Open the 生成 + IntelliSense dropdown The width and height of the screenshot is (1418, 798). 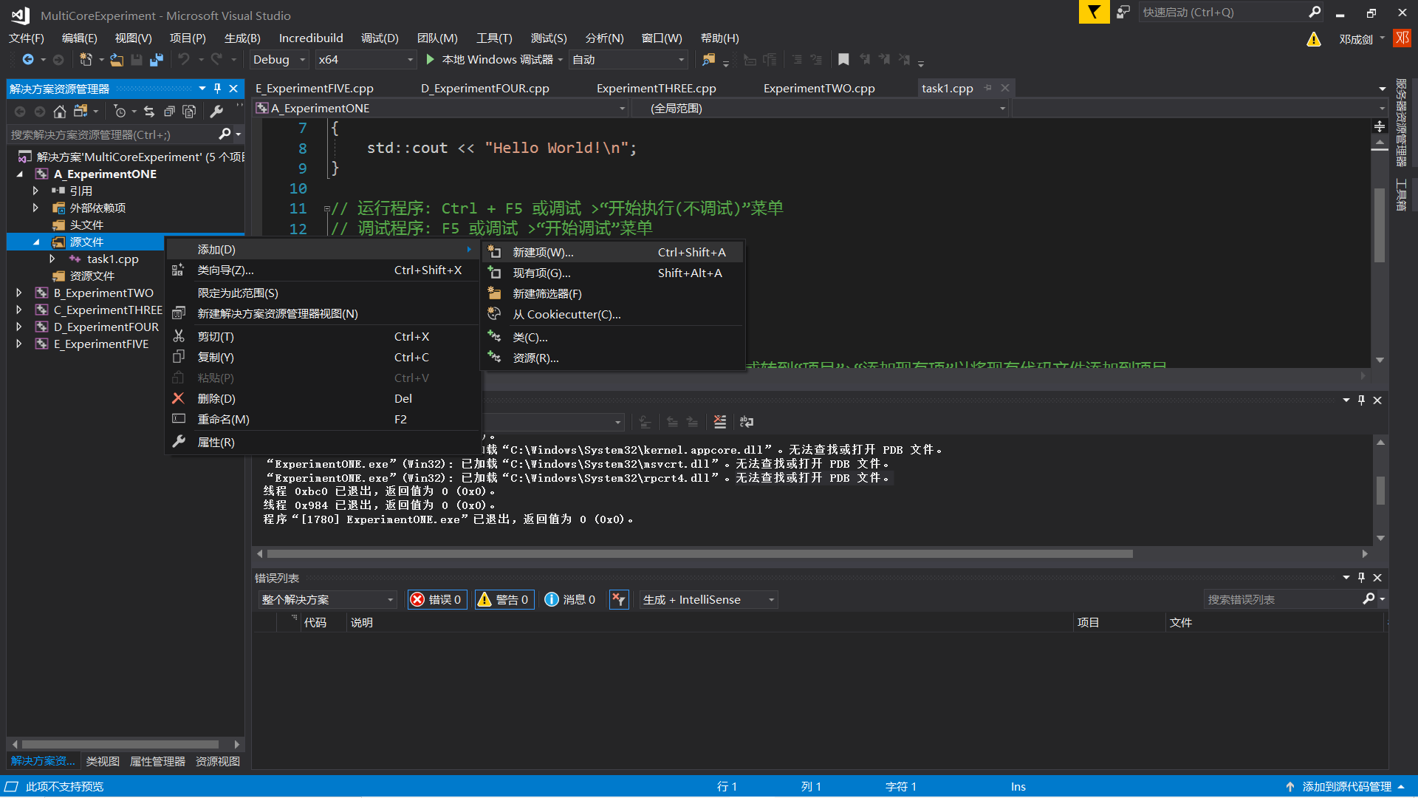(709, 600)
